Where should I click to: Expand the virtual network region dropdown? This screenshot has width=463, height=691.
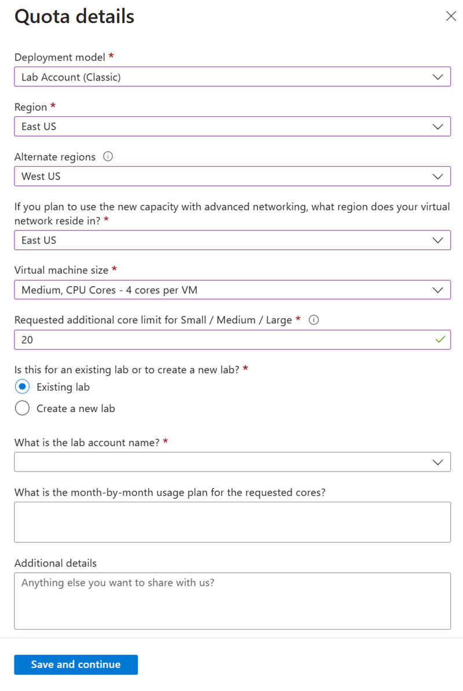pos(232,240)
